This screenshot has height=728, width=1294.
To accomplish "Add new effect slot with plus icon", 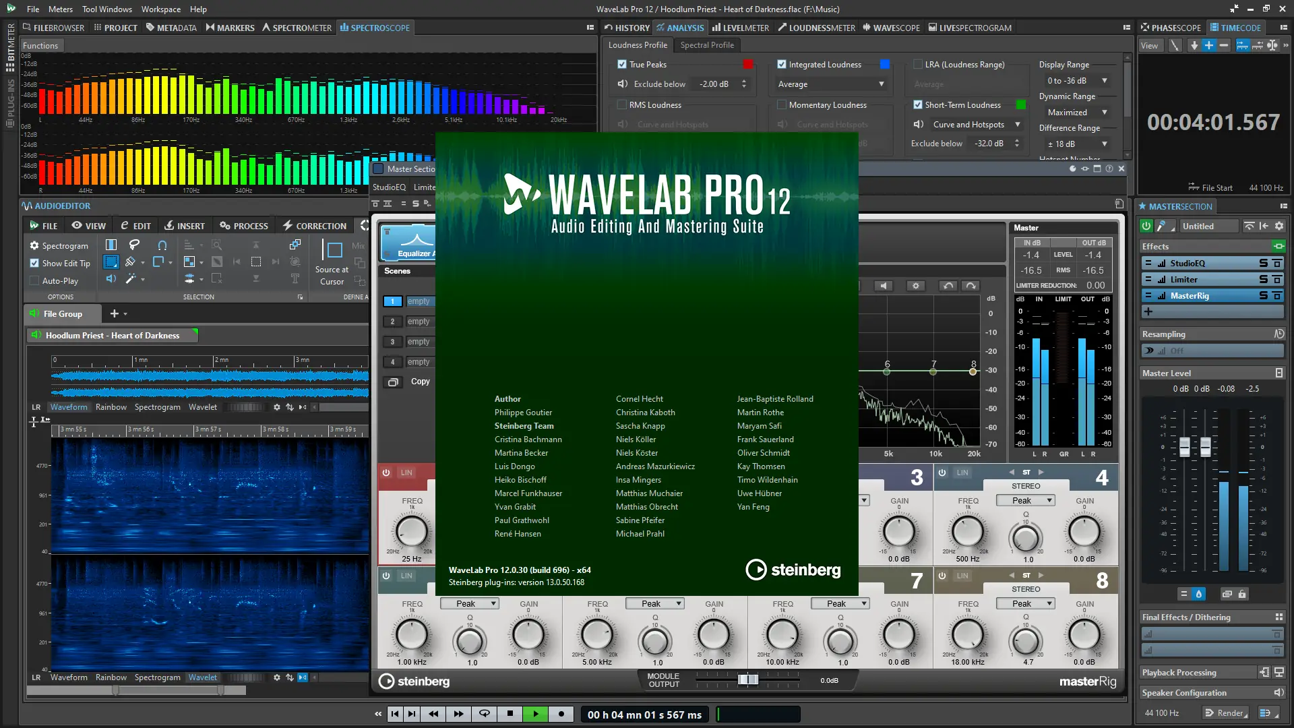I will [1148, 311].
